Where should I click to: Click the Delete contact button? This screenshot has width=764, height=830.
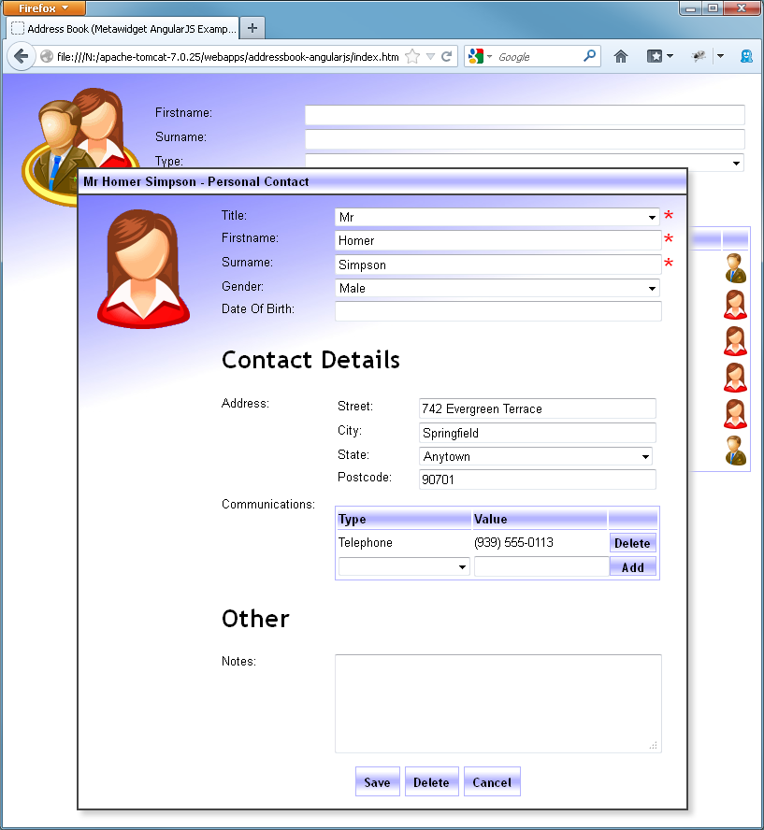pos(431,781)
